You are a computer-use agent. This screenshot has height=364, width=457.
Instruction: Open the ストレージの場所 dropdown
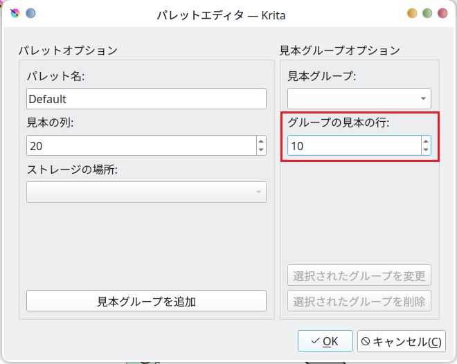pos(146,192)
